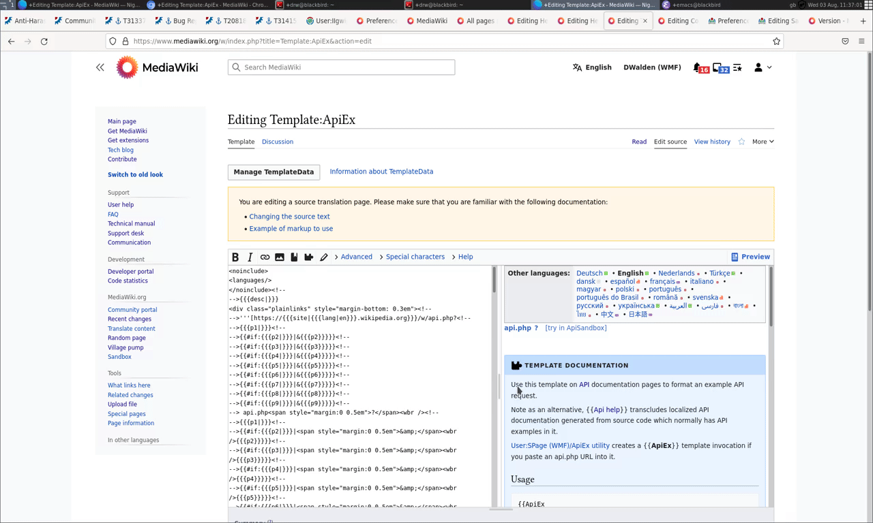The height and width of the screenshot is (523, 873).
Task: Click the try in ApiSandbox link
Action: coord(576,328)
